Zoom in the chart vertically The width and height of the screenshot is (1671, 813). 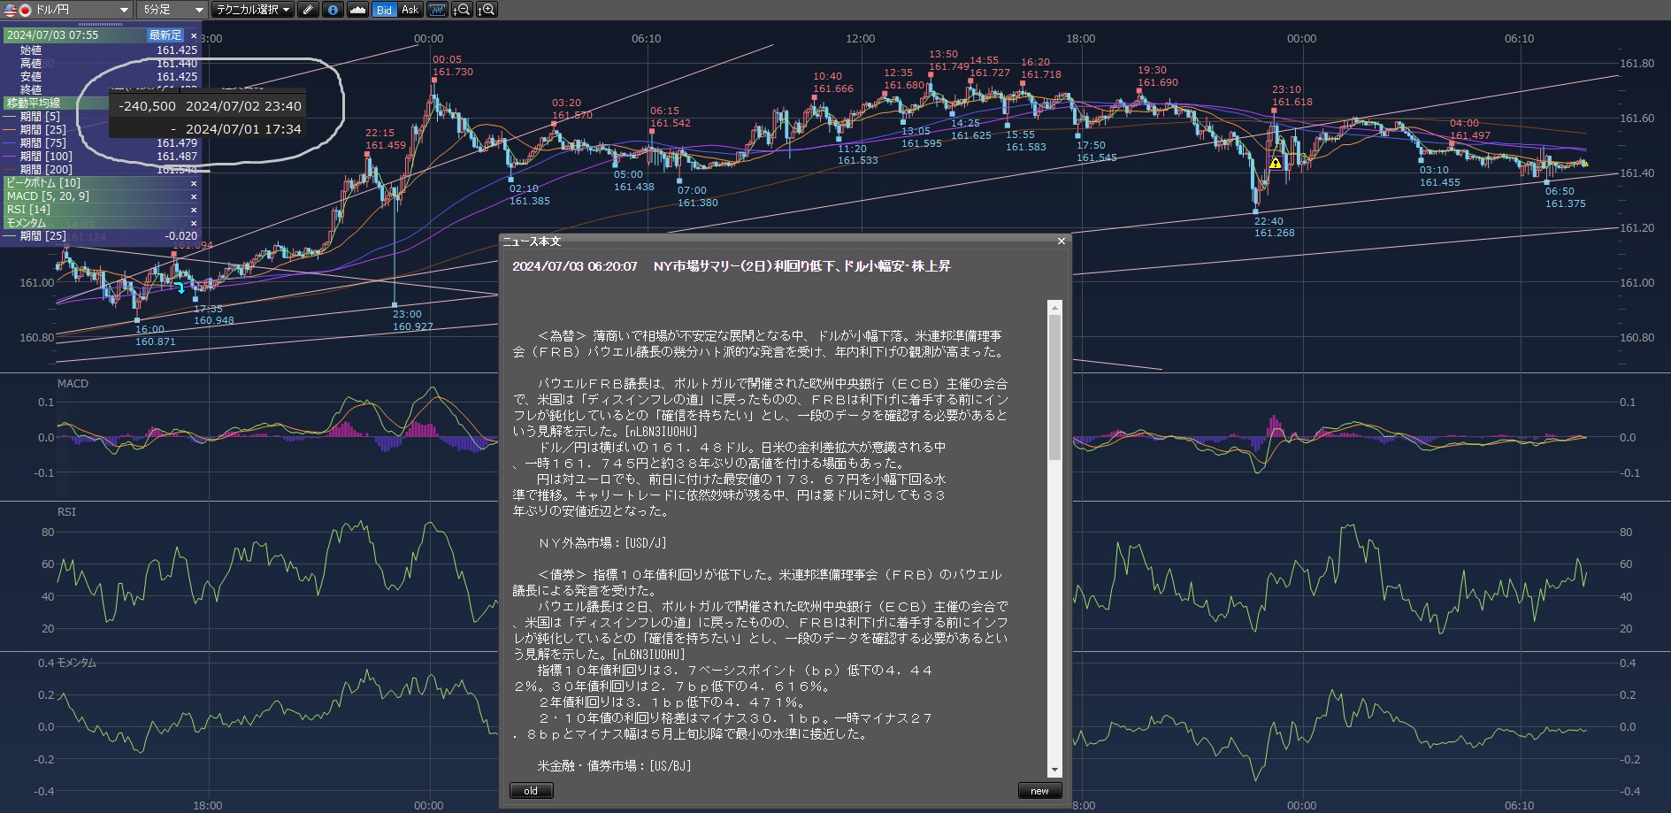[487, 10]
